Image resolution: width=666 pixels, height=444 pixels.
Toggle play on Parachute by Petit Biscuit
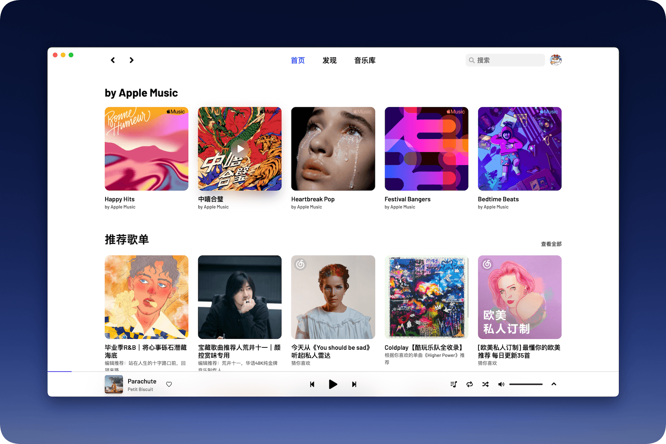coord(333,384)
